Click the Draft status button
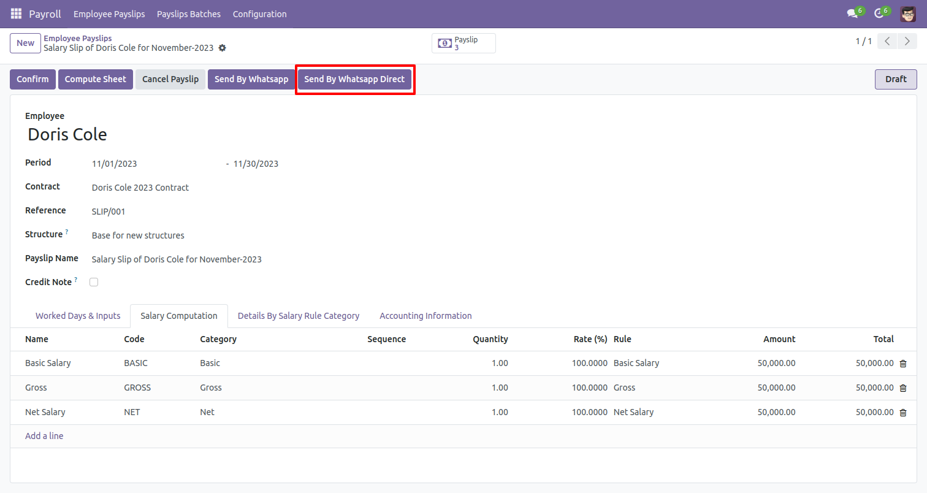The image size is (927, 493). tap(896, 79)
